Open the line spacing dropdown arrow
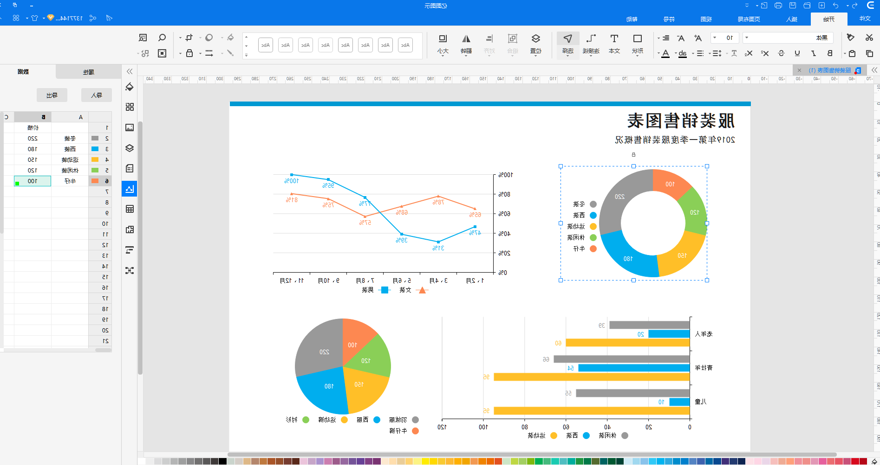The width and height of the screenshot is (880, 465). (x=710, y=54)
